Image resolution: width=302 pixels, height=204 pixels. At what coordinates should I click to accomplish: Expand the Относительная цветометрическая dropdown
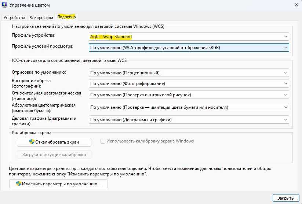tap(189, 95)
